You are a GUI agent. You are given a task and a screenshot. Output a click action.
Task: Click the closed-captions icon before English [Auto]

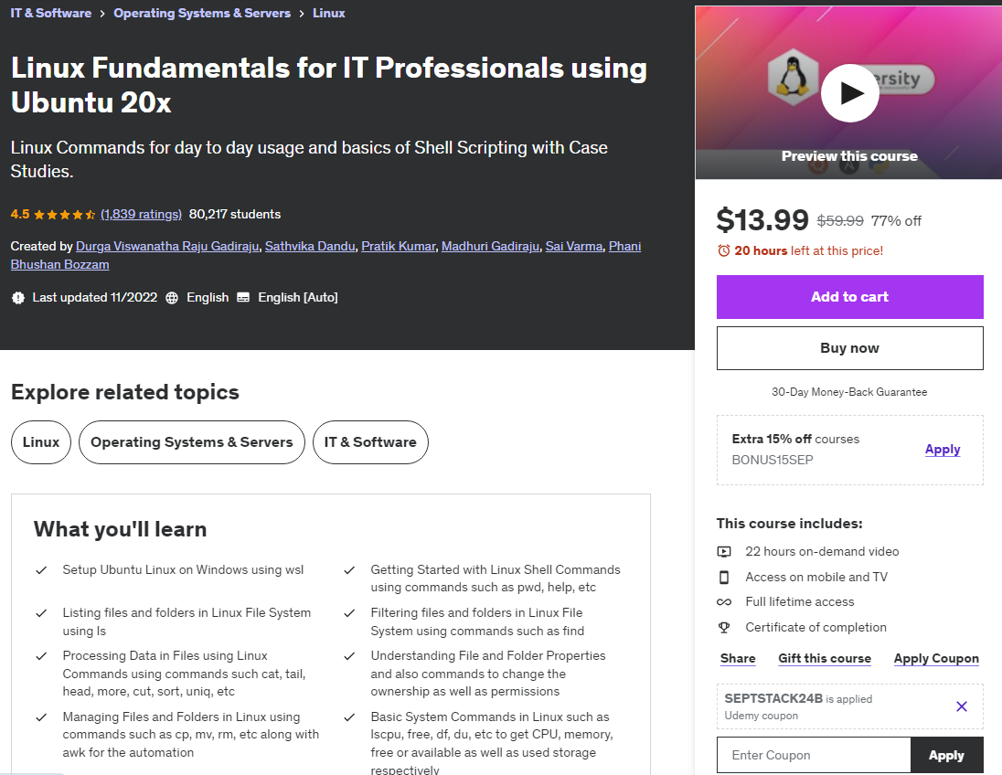coord(242,297)
